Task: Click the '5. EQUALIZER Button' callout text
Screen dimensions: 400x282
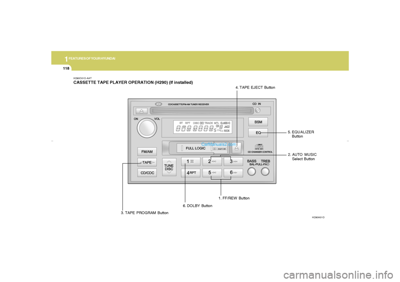Action: (301, 134)
